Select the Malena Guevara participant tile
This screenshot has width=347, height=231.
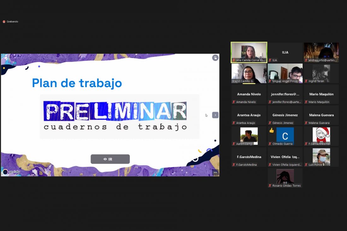click(x=321, y=115)
